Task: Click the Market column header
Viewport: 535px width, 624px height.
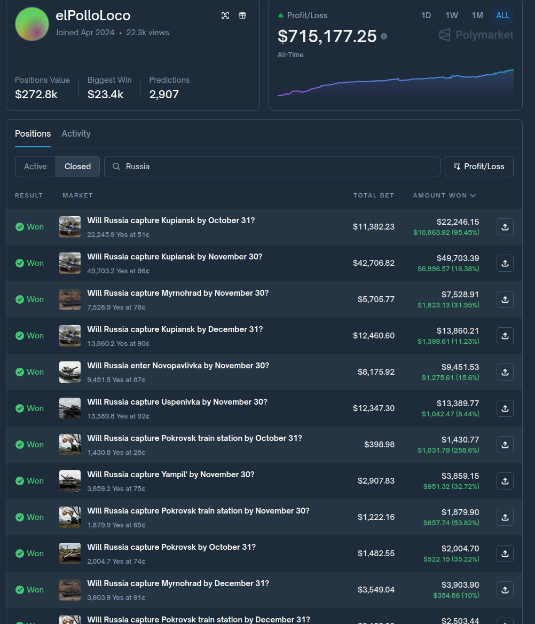Action: pos(77,195)
